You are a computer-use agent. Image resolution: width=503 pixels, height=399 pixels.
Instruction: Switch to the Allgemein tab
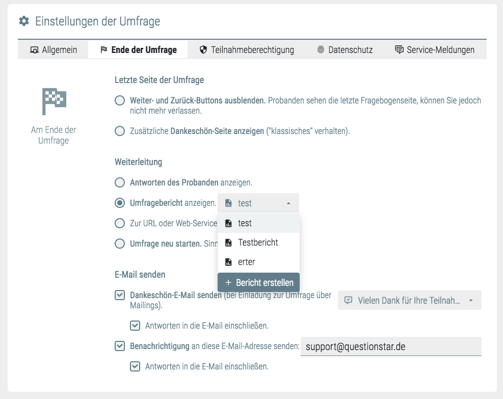53,50
